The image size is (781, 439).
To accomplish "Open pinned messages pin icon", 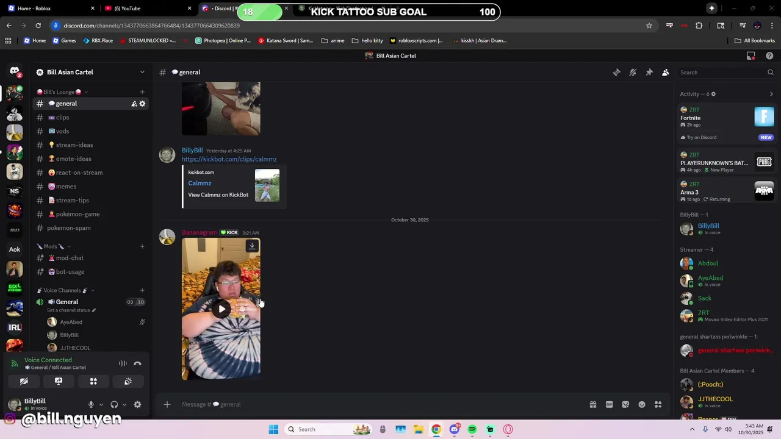I will (x=649, y=72).
